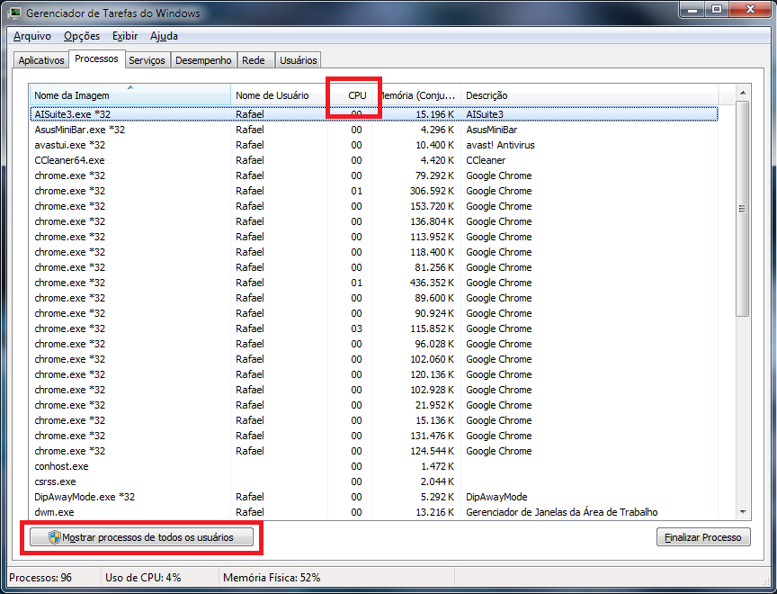Click the vertical scrollbar thumb
Viewport: 777px width, 594px height.
coord(742,209)
